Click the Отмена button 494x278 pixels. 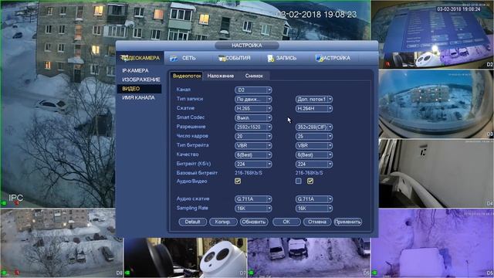click(x=317, y=222)
